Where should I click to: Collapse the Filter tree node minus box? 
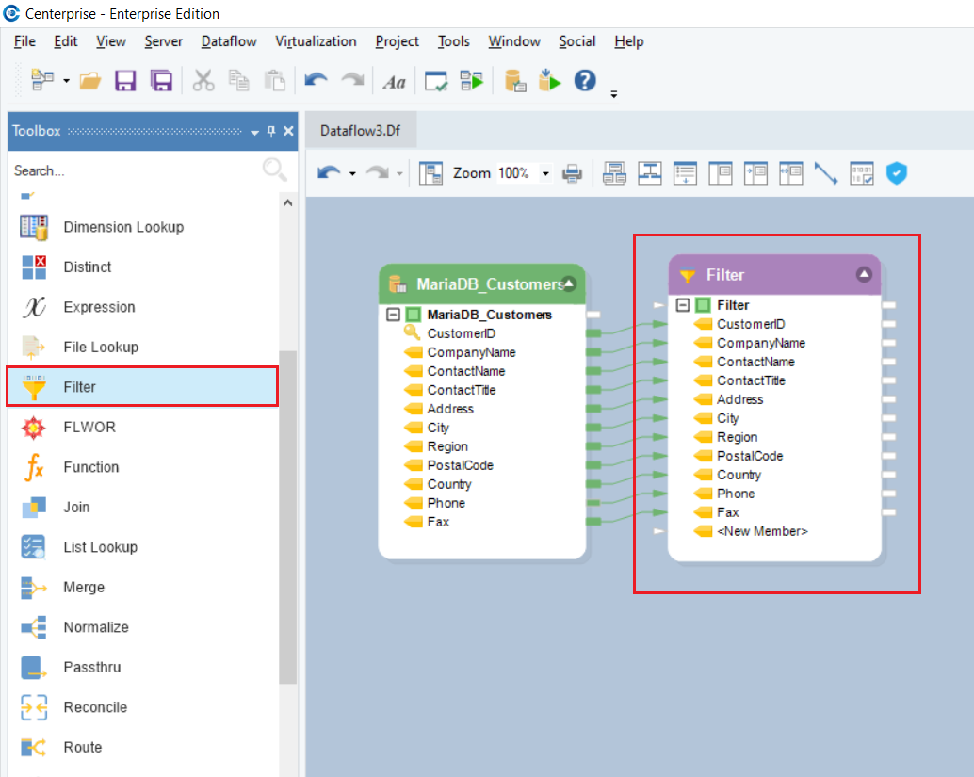[x=683, y=305]
